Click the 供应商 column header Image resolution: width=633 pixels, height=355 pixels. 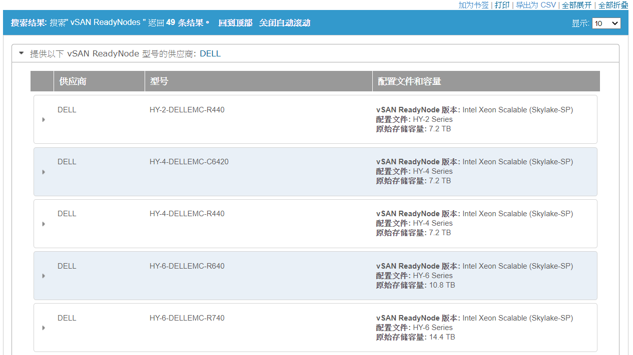[x=99, y=81]
